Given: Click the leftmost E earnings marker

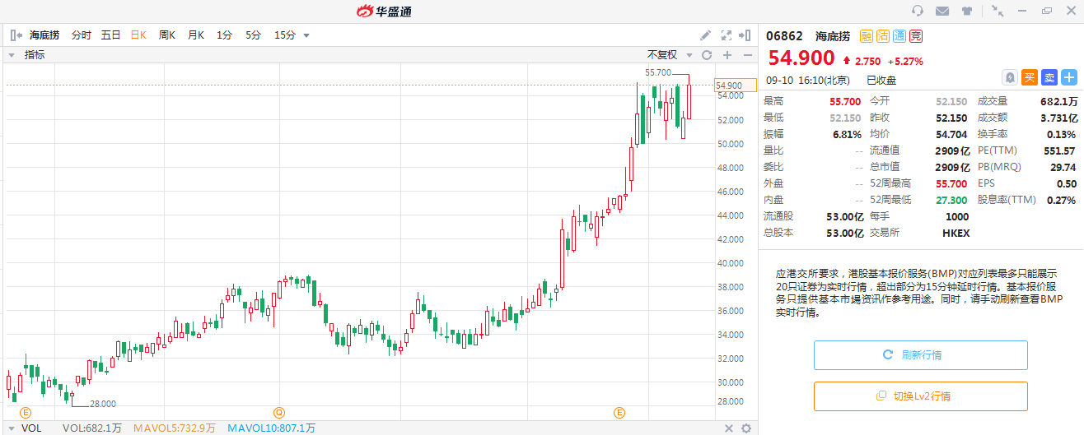Looking at the screenshot, I should [25, 412].
